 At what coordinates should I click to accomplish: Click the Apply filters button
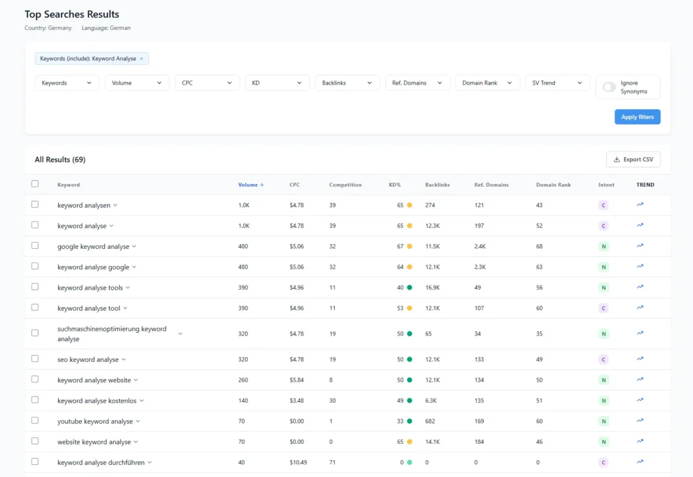pos(637,116)
